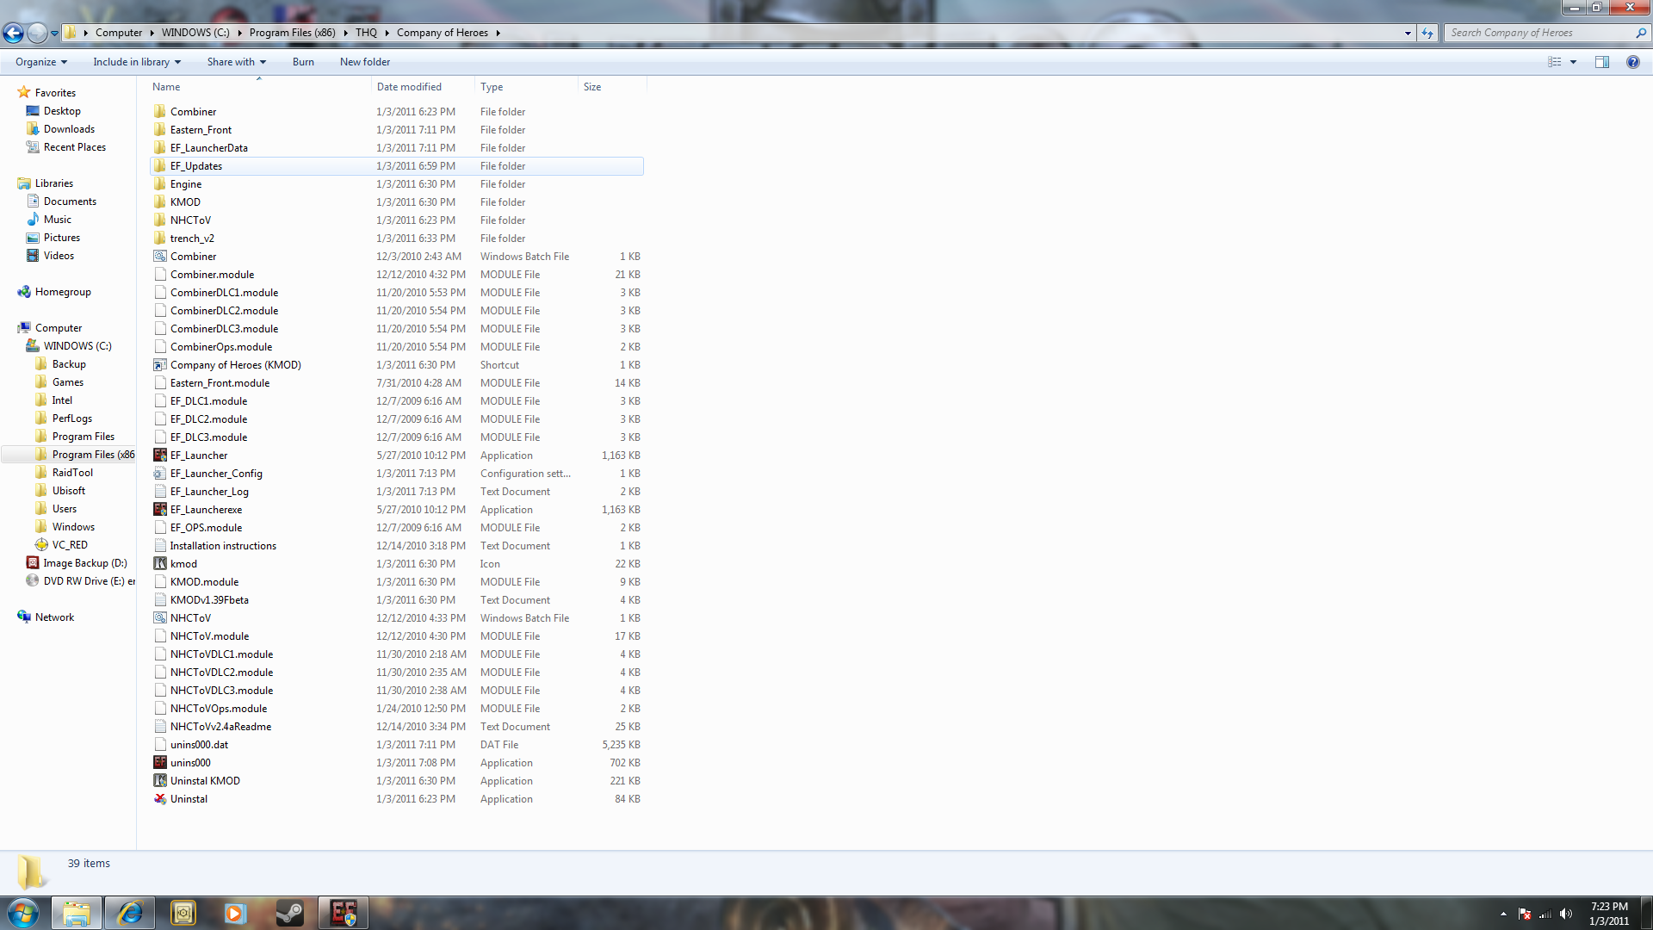Select the EF_OPS.module file
This screenshot has height=930, width=1653.
coord(206,528)
